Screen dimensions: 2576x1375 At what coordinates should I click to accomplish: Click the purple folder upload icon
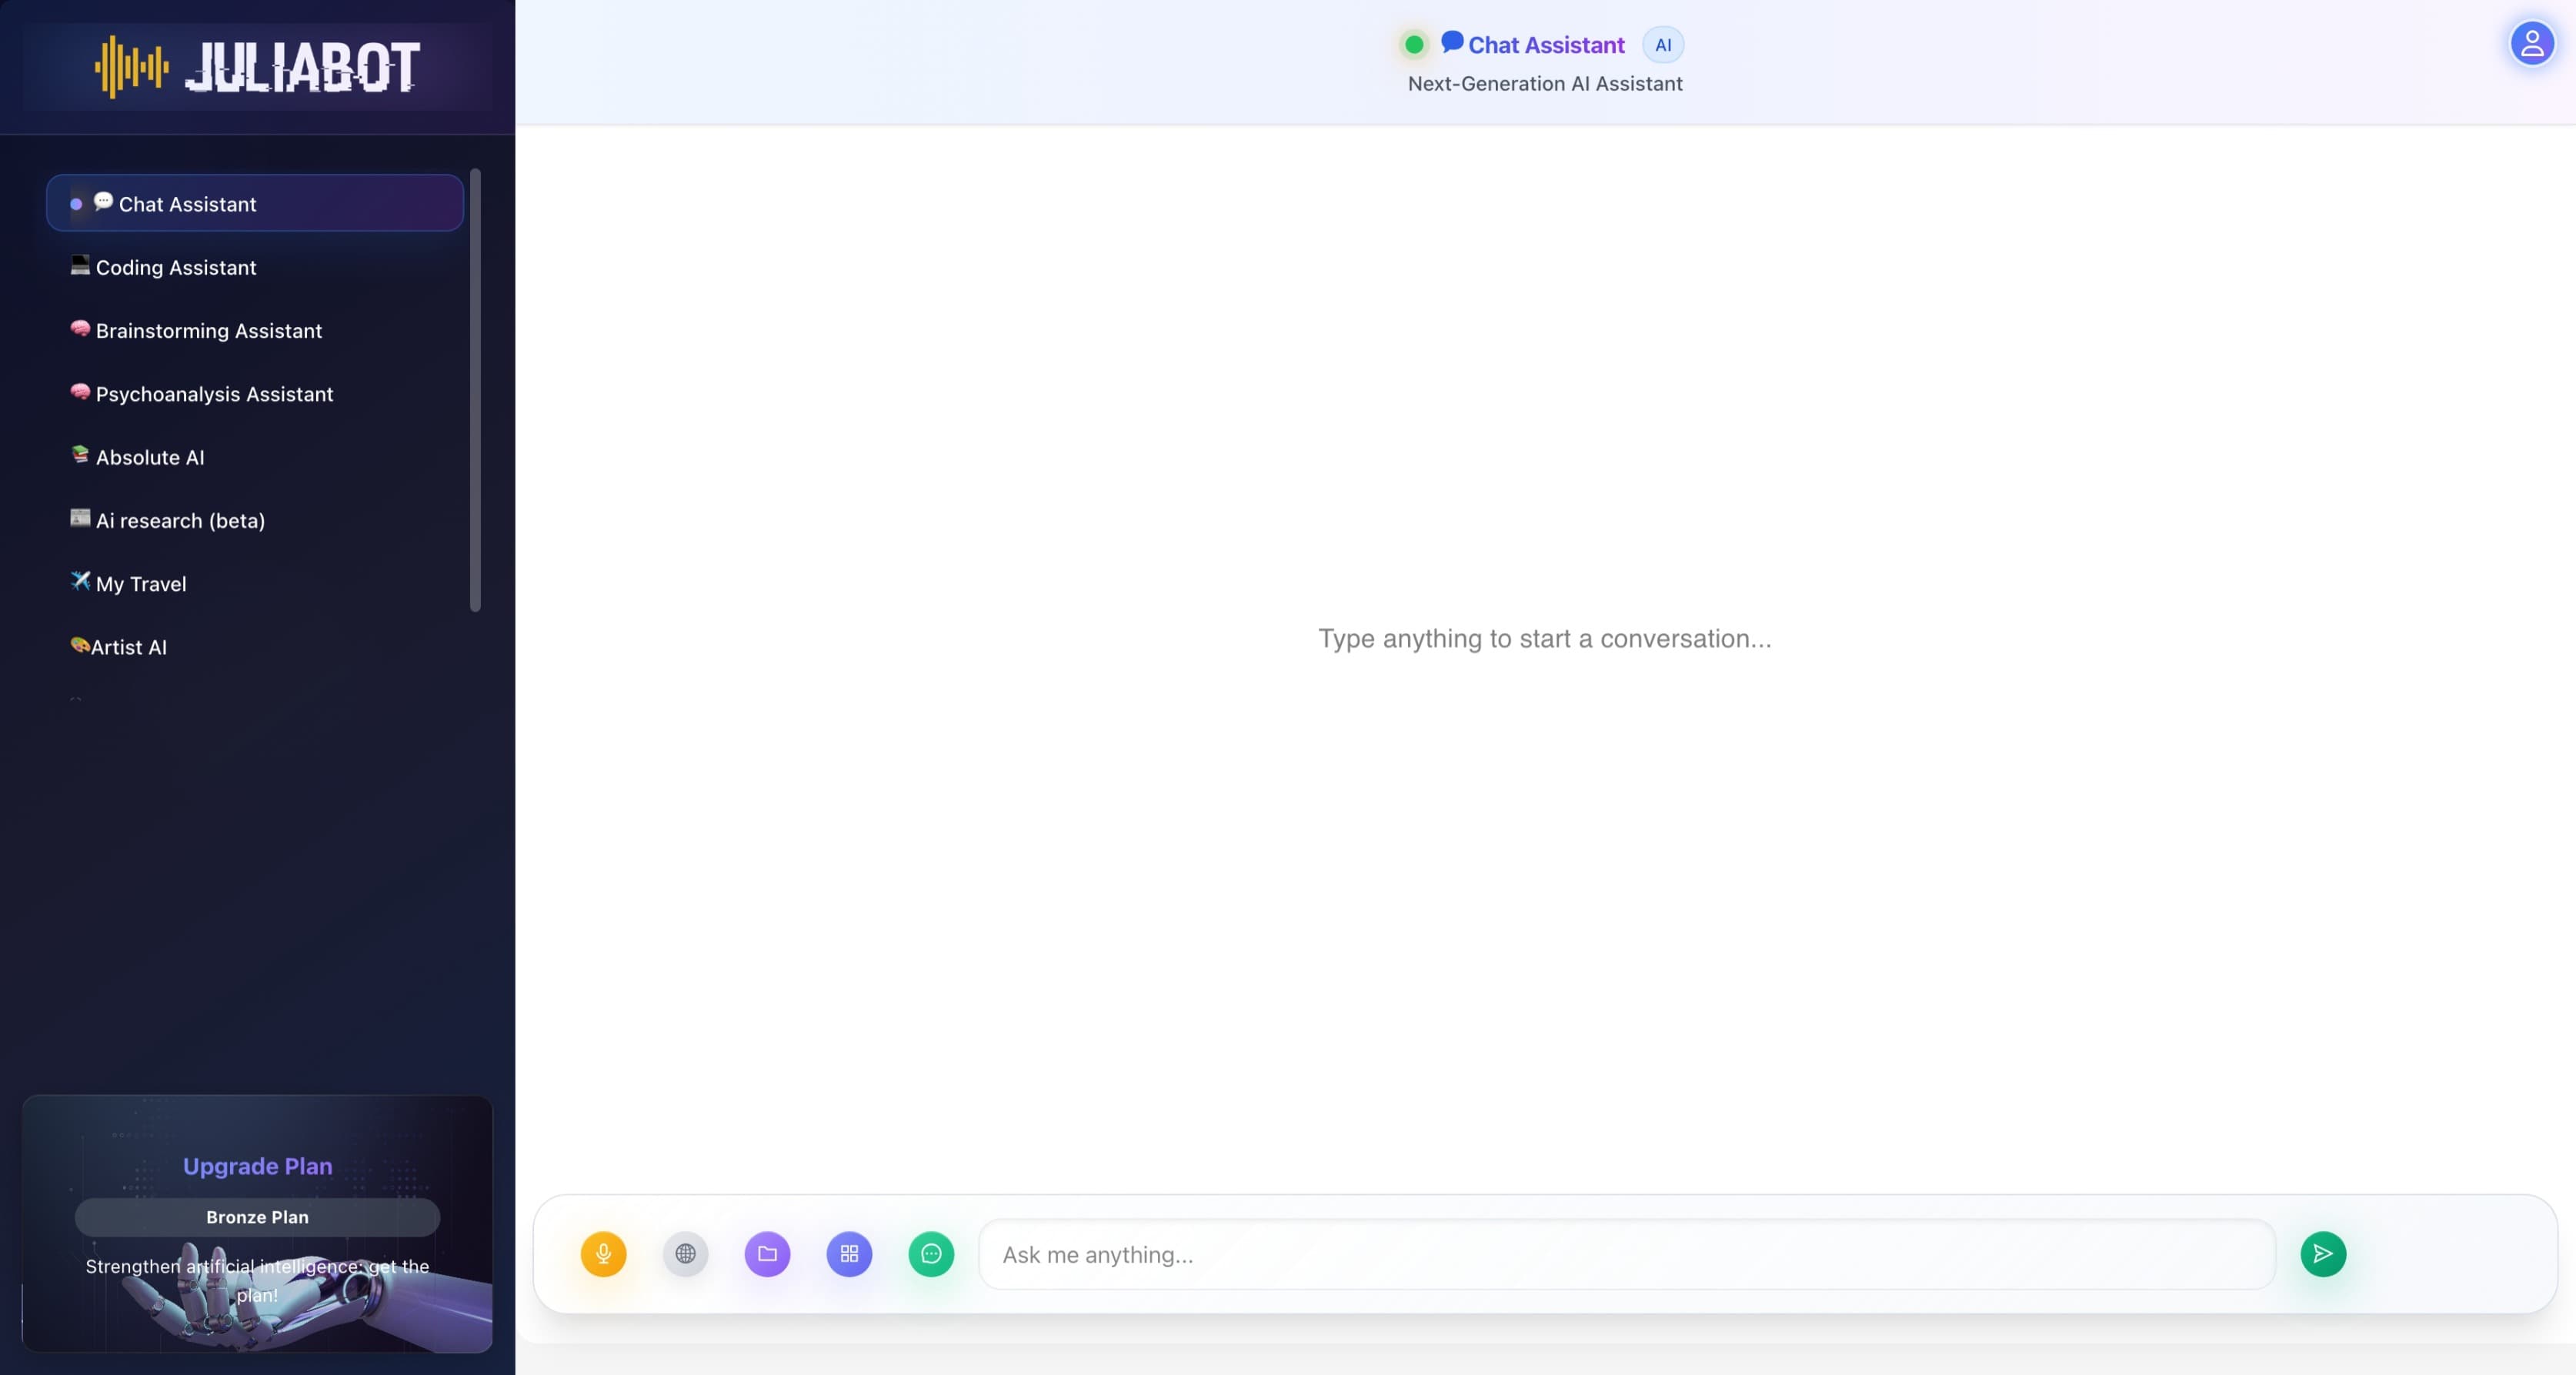(x=767, y=1253)
